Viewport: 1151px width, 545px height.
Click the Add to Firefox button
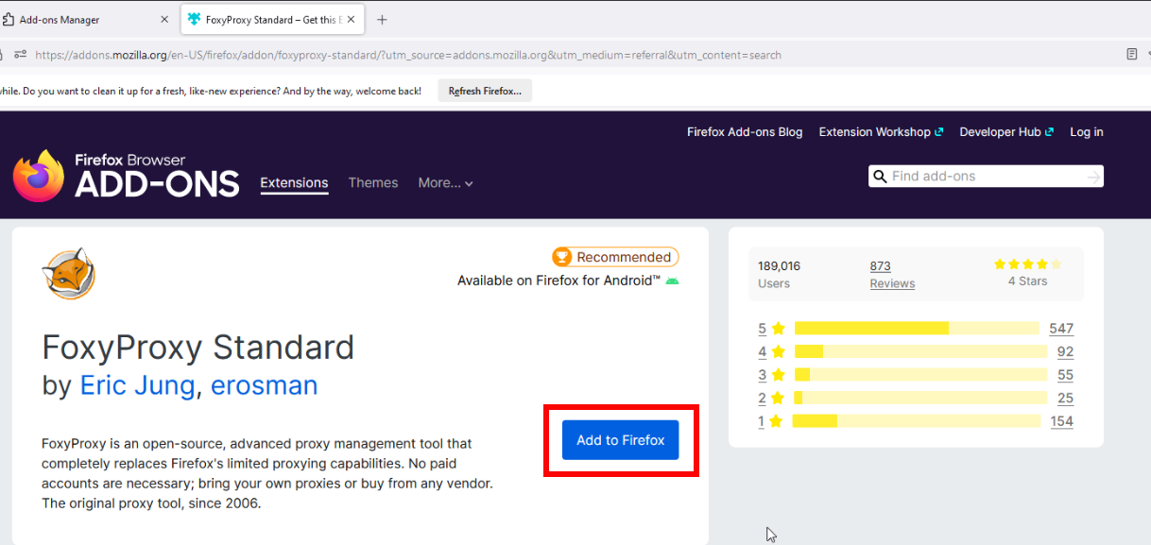(620, 440)
